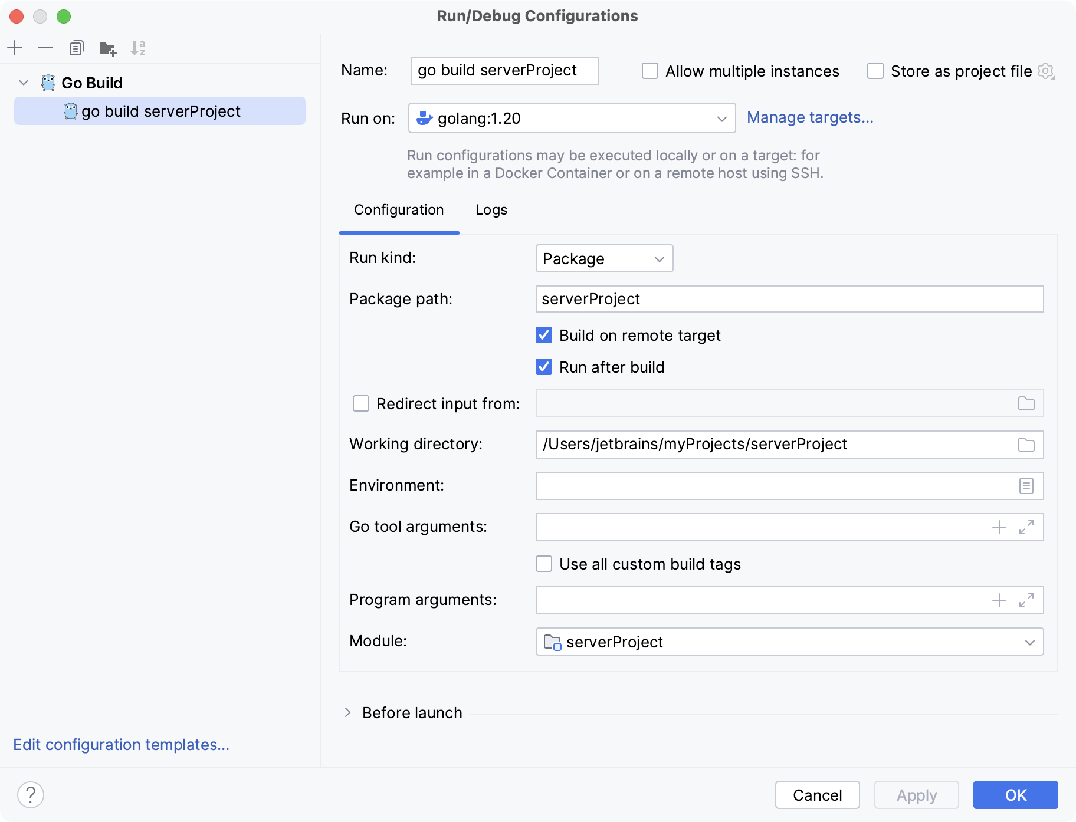Open the Environment variables editor

pyautogui.click(x=1025, y=486)
